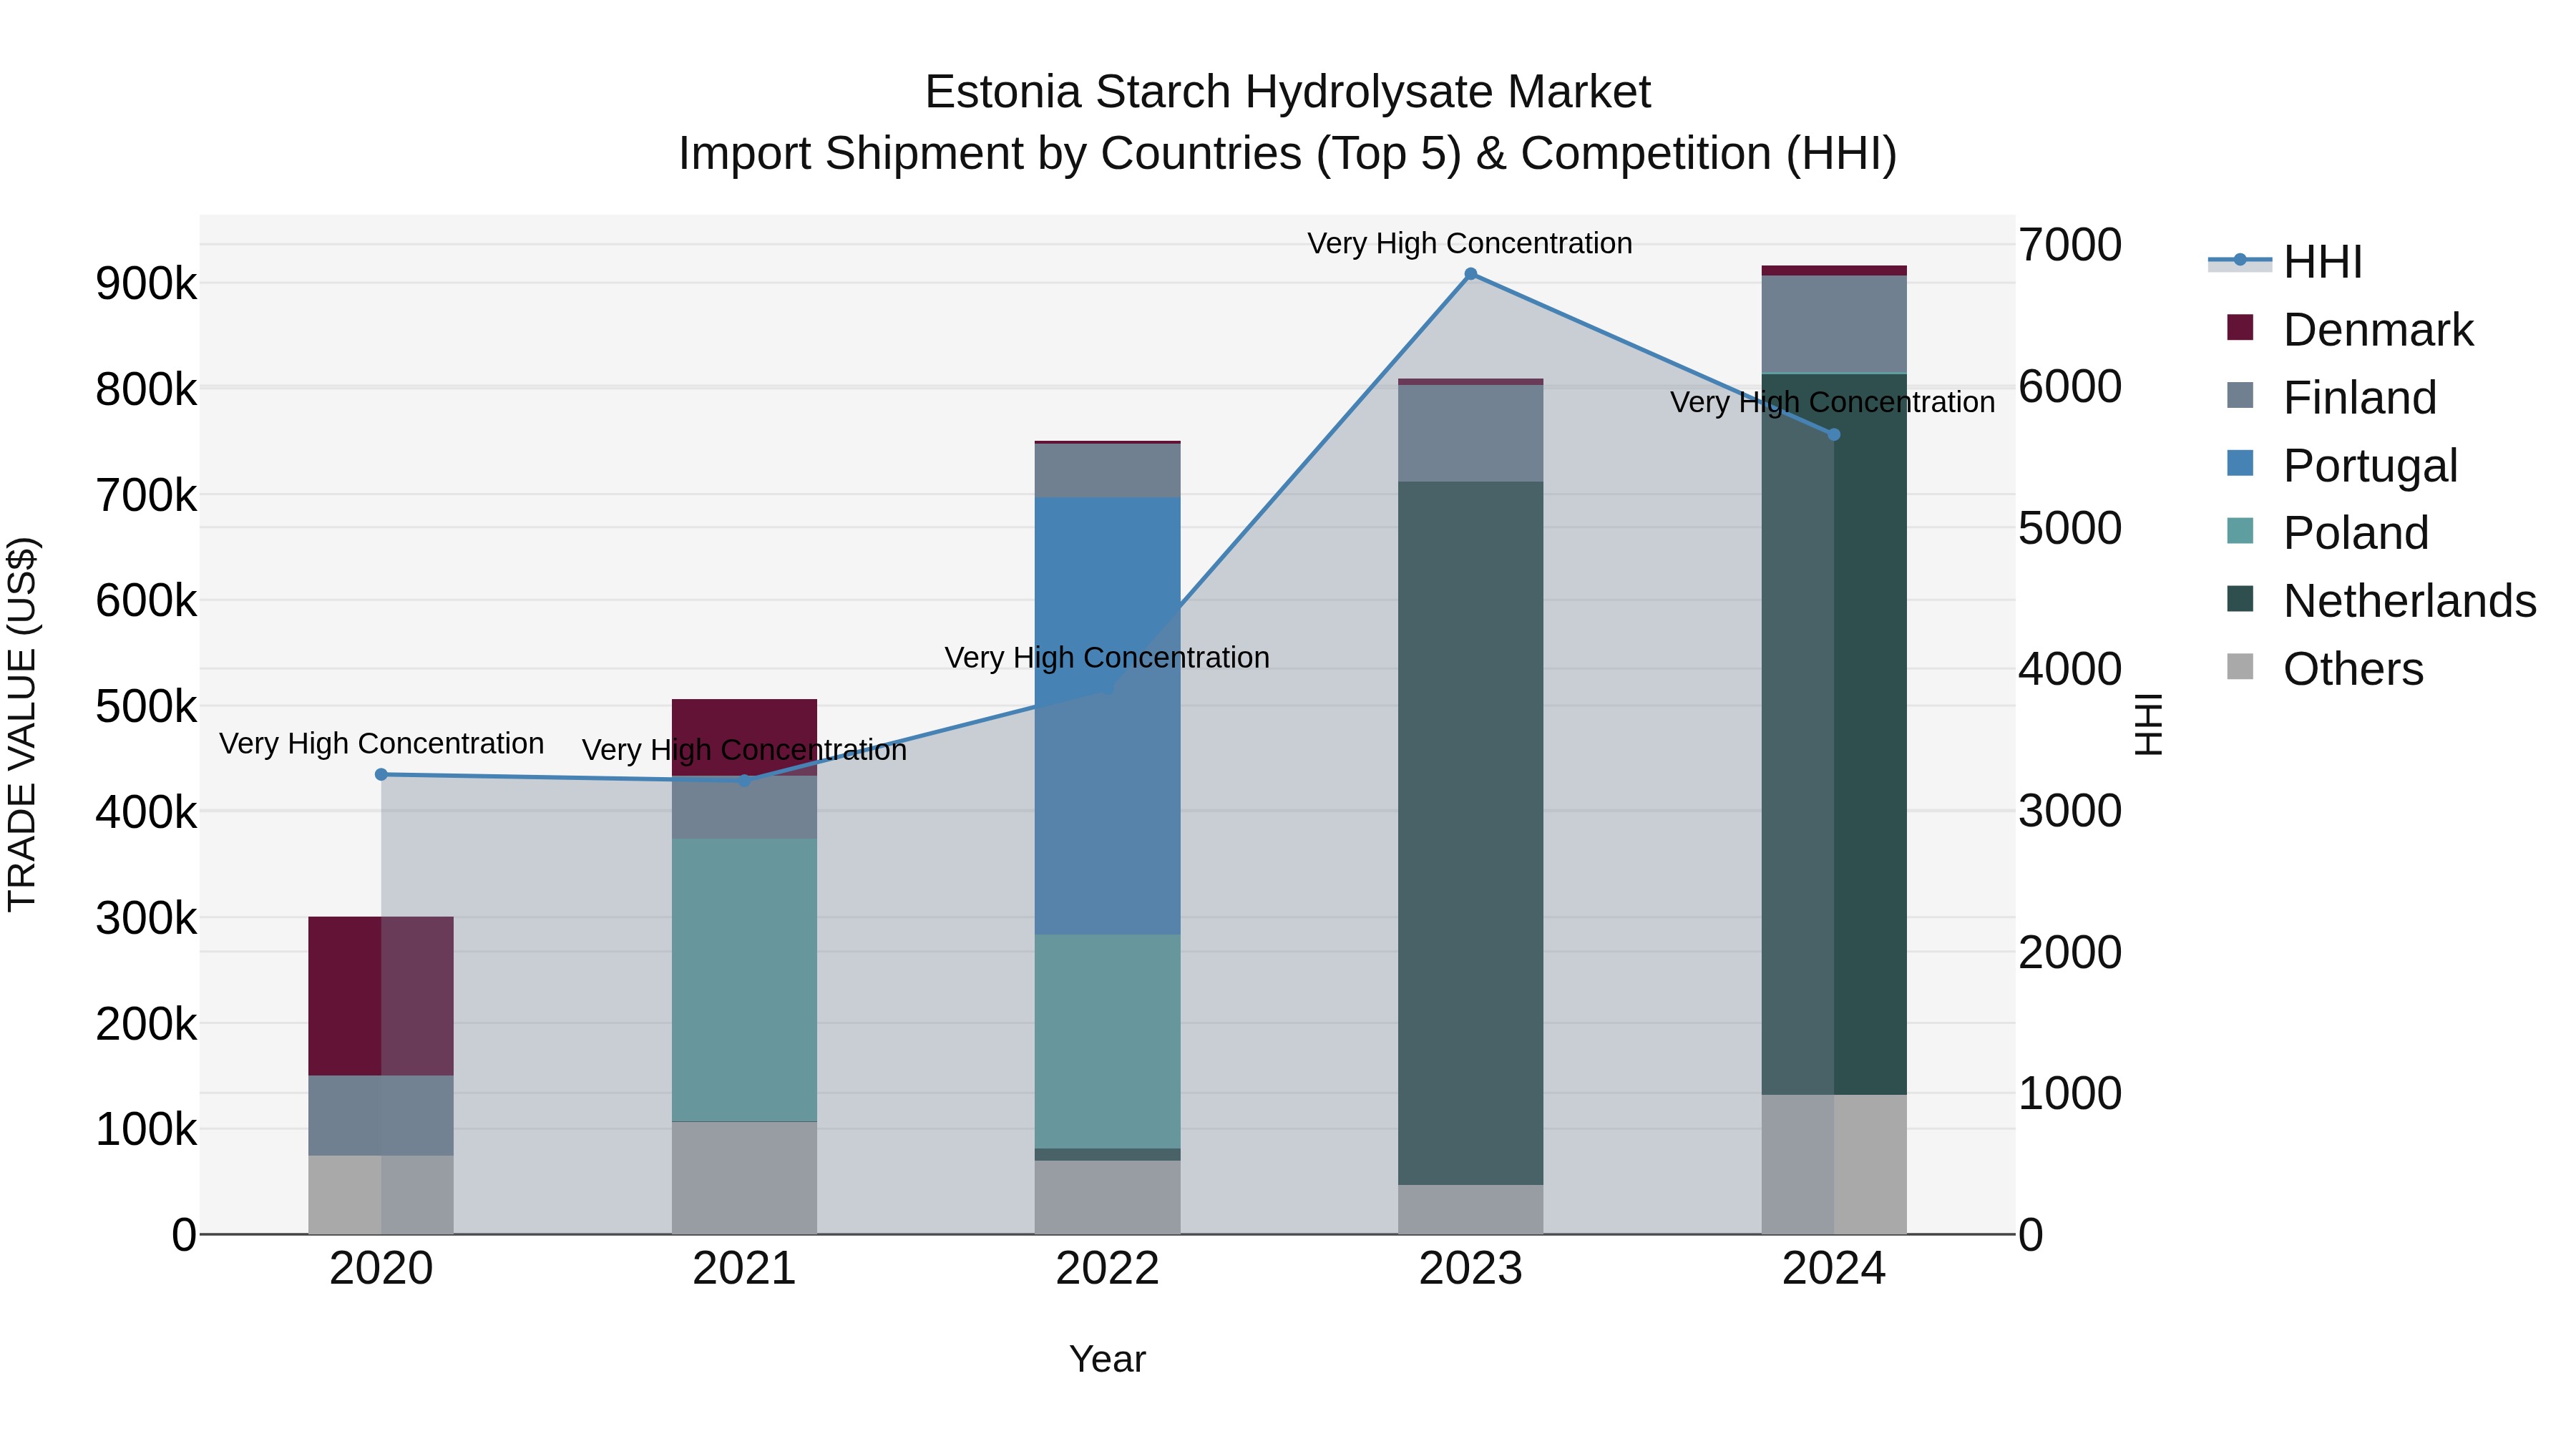The width and height of the screenshot is (2576, 1449).
Task: Click Very High Concentration annotation above 2020
Action: 381,744
